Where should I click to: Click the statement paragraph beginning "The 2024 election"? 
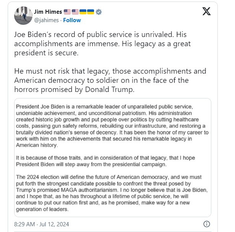[x=113, y=193]
